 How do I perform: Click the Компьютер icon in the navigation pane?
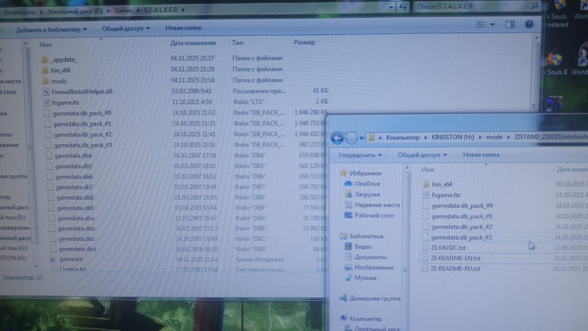click(x=343, y=319)
